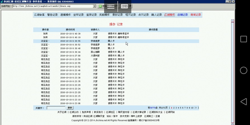The height and width of the screenshot is (125, 250).
Task: Tap Android recent apps square button
Action: pyautogui.click(x=244, y=39)
